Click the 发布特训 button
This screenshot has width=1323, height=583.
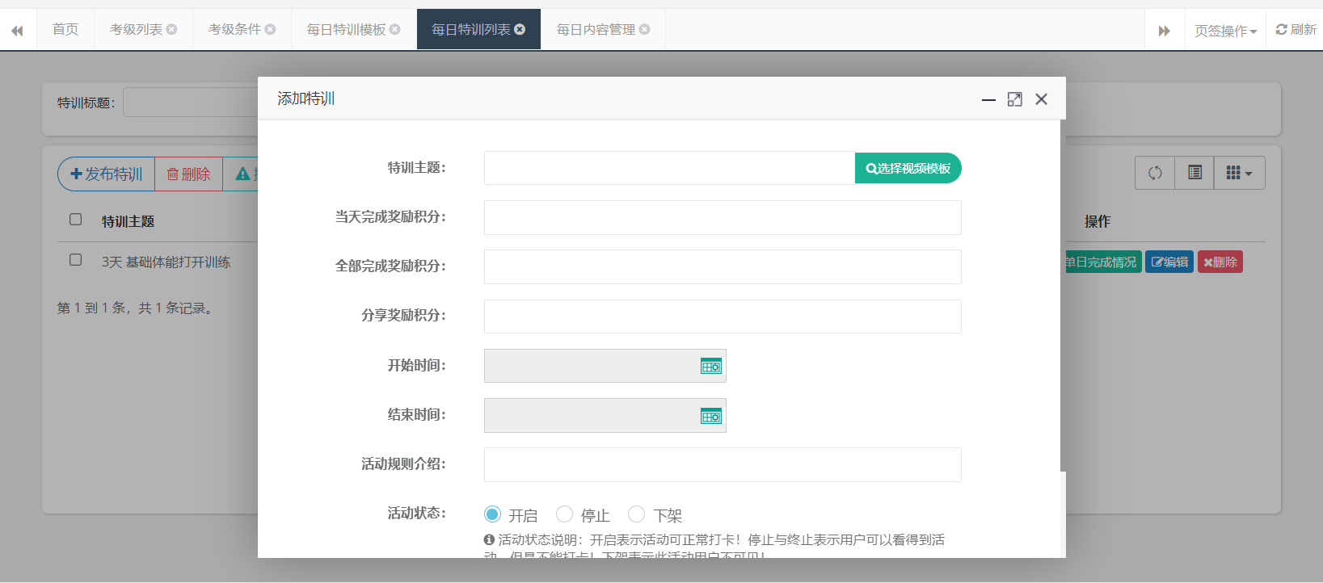pyautogui.click(x=106, y=174)
